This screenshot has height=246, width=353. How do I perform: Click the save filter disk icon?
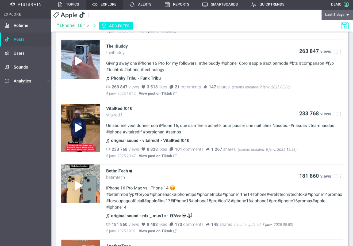345,26
